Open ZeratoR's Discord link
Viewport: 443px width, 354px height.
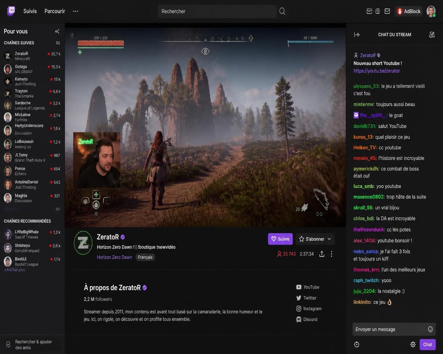[x=307, y=319]
